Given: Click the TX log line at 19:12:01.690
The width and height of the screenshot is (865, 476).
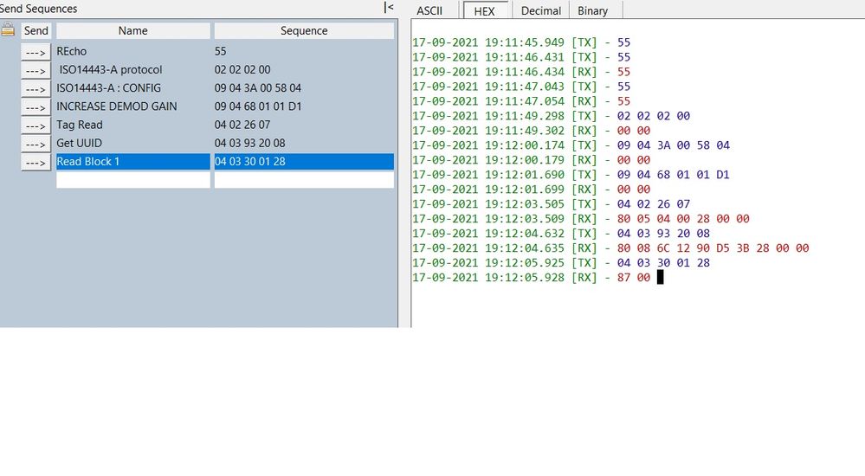Looking at the screenshot, I should click(x=571, y=175).
